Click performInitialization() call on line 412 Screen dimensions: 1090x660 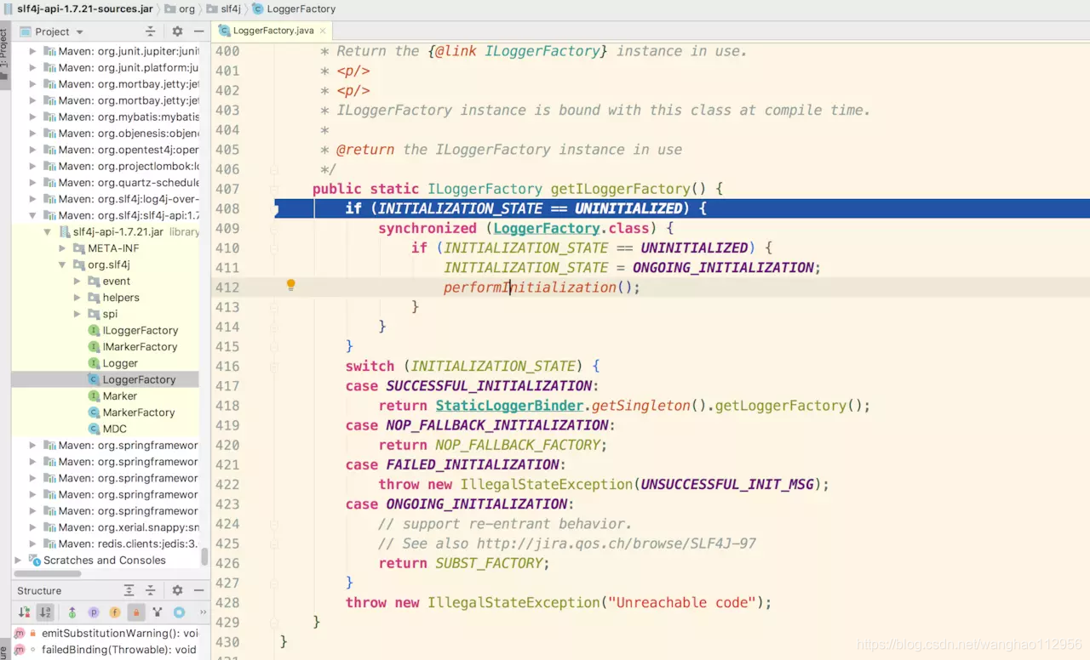point(542,287)
